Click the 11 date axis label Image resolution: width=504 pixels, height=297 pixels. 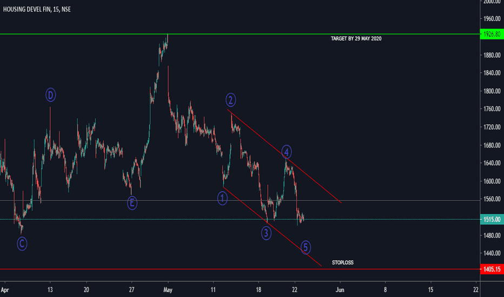tap(213, 289)
